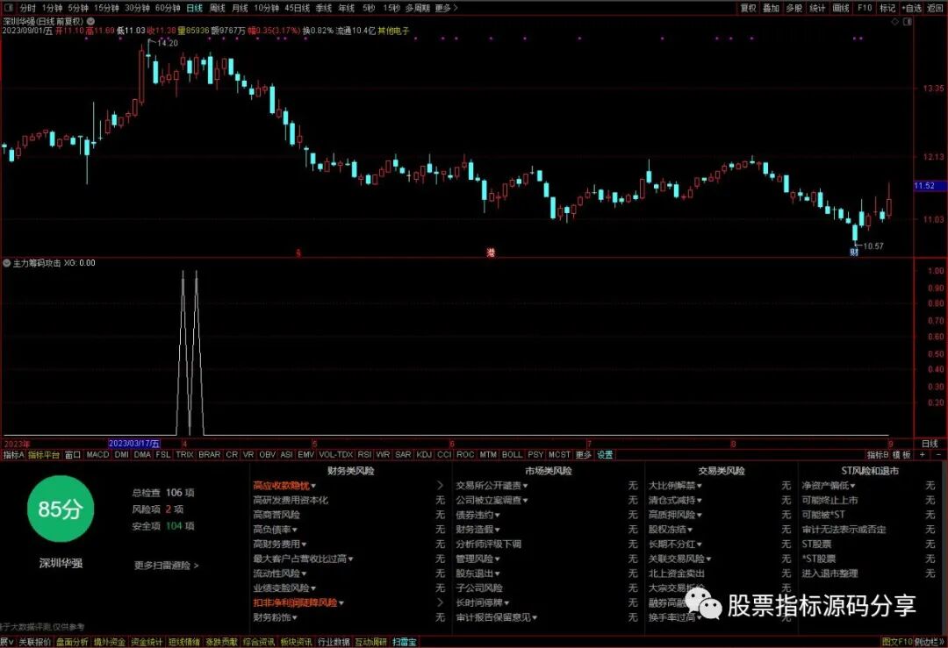Click the 返回 back button
The image size is (948, 648).
point(936,8)
